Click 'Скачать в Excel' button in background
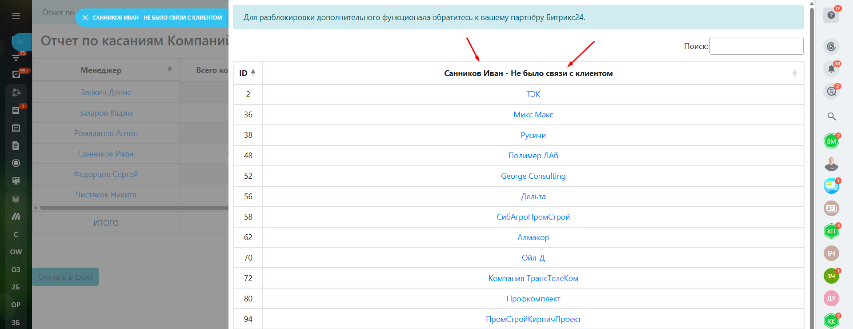The image size is (853, 329). click(65, 277)
